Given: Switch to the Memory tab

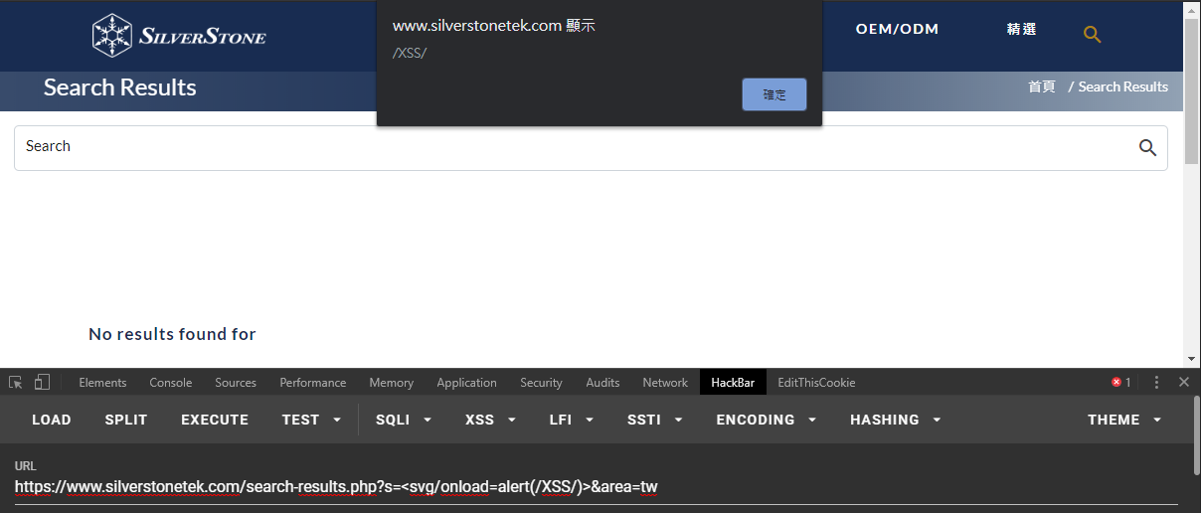Looking at the screenshot, I should click(x=391, y=382).
